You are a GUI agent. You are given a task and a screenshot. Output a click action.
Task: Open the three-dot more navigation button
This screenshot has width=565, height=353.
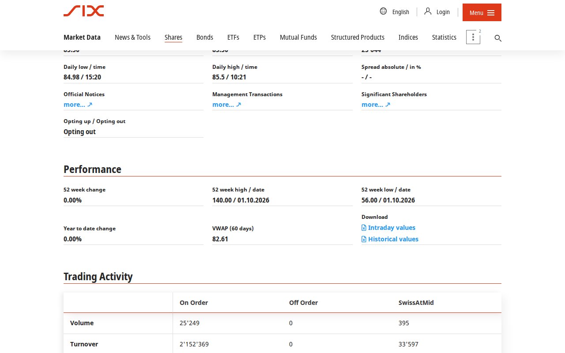pos(473,38)
